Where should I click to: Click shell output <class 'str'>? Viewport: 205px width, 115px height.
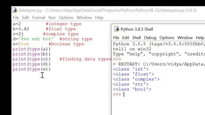[x=131, y=84]
